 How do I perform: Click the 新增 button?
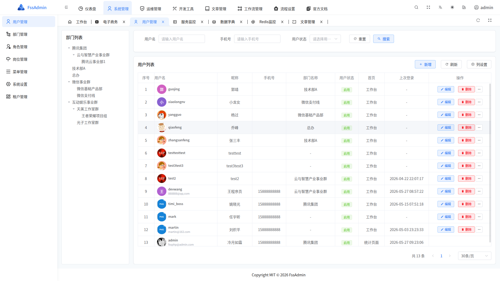pyautogui.click(x=425, y=64)
